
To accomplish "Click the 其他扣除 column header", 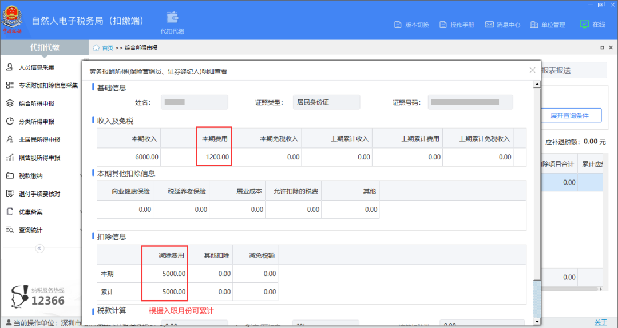I will click(x=216, y=255).
